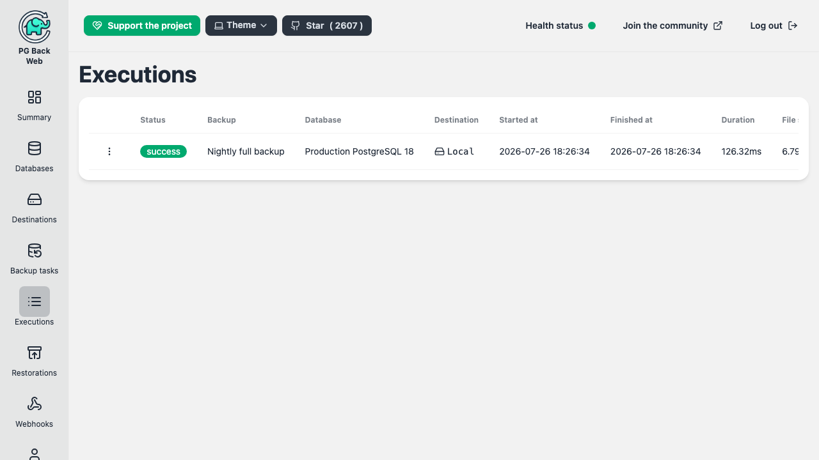Click the Duration column header
The image size is (819, 460).
click(x=738, y=120)
